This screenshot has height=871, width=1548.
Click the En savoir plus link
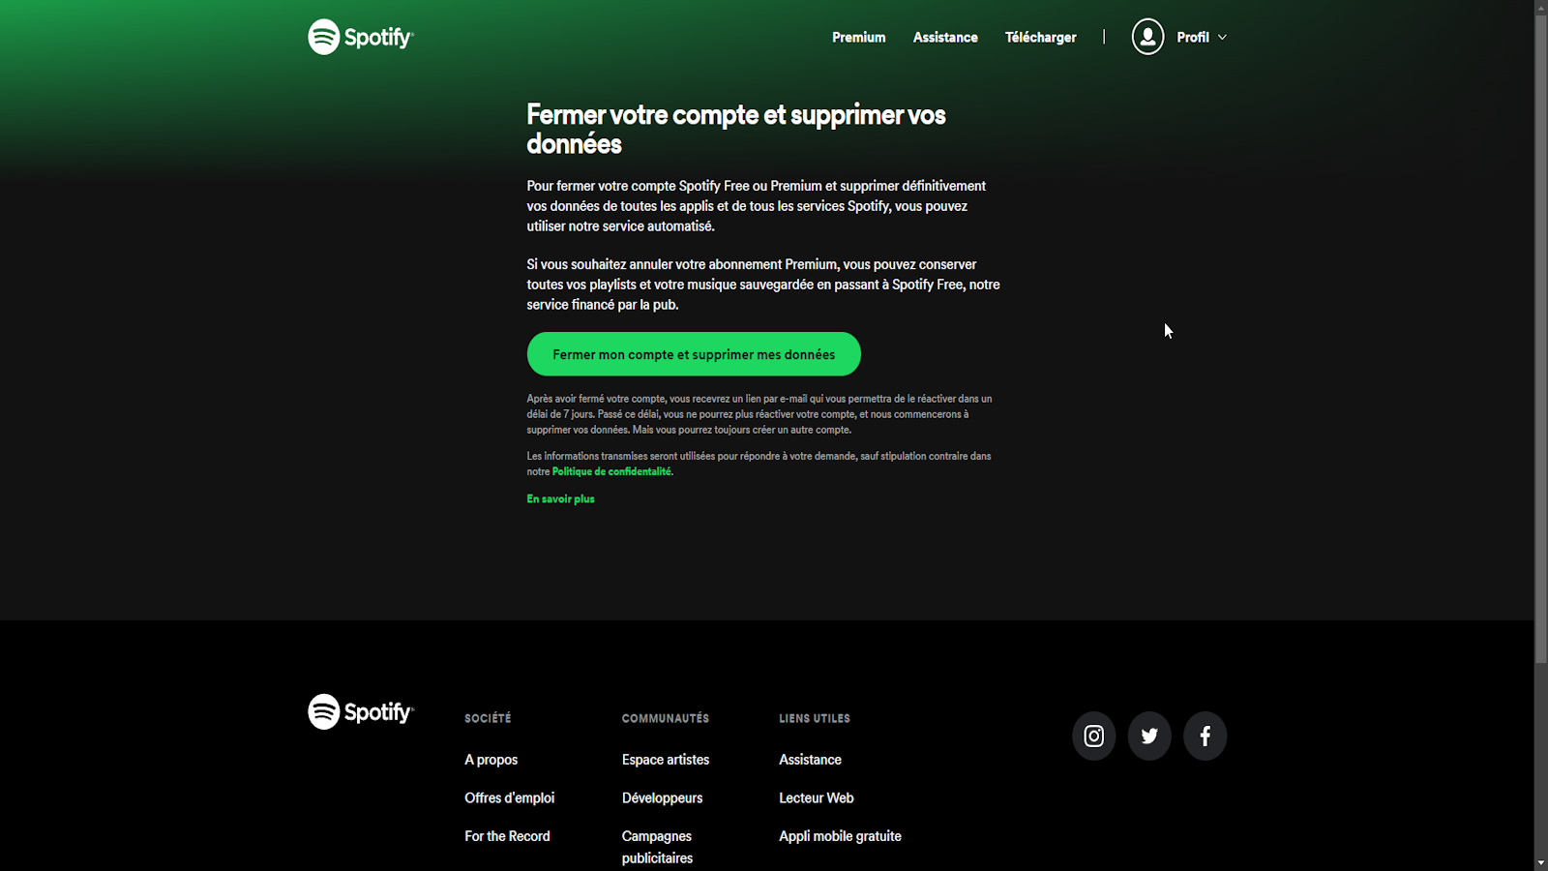click(x=560, y=498)
